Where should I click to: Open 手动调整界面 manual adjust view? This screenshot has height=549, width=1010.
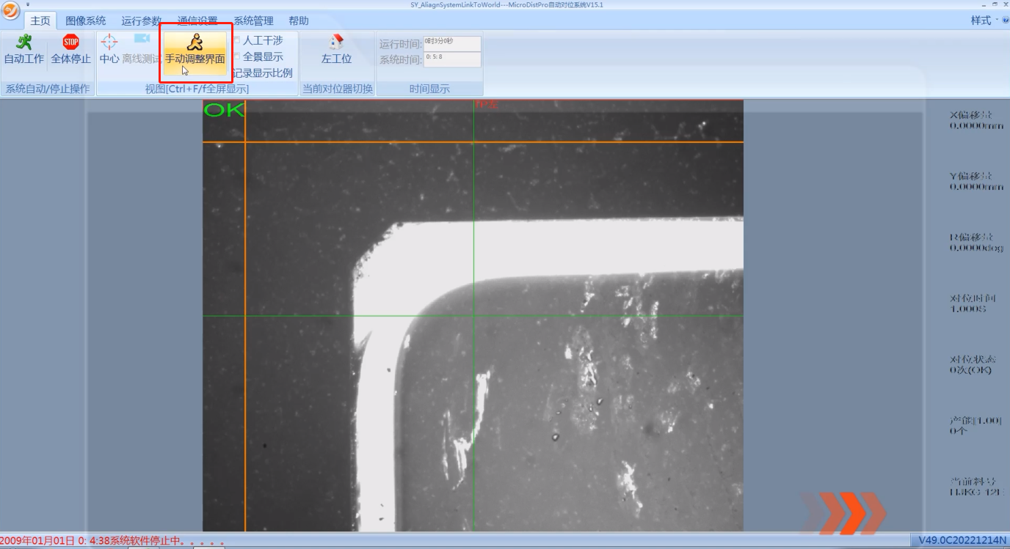195,51
